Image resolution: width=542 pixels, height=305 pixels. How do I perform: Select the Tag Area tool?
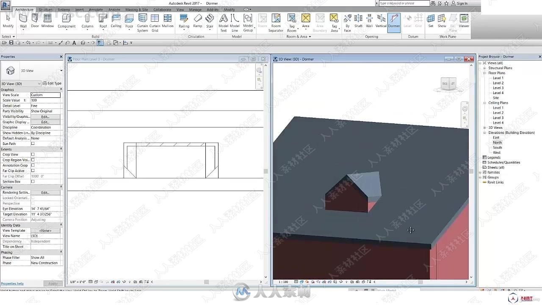tap(334, 23)
